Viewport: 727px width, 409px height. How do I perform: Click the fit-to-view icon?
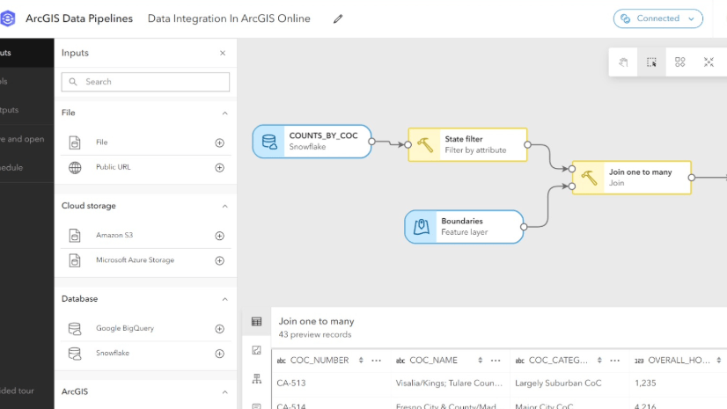pos(709,62)
